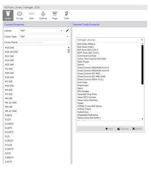Select '0.0625' cavity entry
Viewport: 151px width, 169px height.
pos(8,115)
